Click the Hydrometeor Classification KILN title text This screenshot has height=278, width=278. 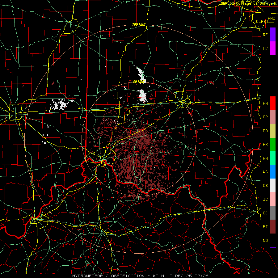click(x=140, y=276)
